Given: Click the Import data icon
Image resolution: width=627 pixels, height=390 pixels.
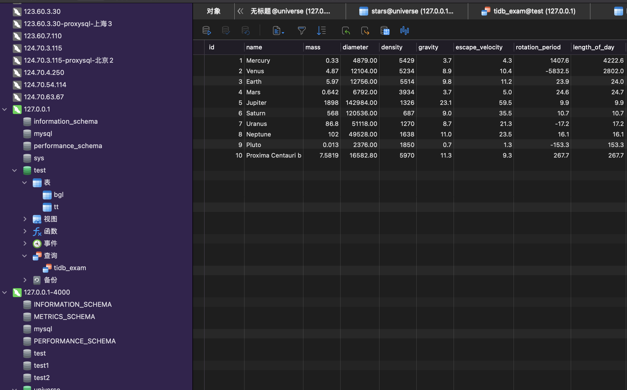Looking at the screenshot, I should 346,31.
